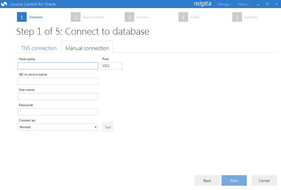
Task: Focus the User name input field
Action: coord(58,96)
